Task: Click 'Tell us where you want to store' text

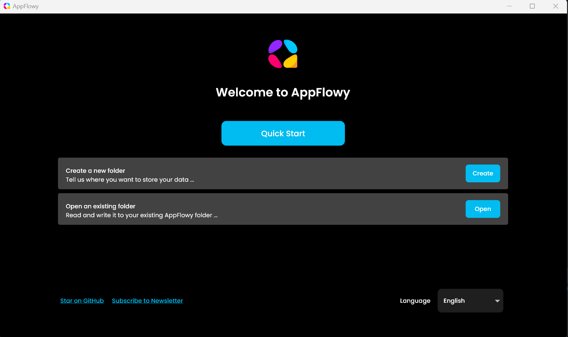Action: [x=130, y=180]
